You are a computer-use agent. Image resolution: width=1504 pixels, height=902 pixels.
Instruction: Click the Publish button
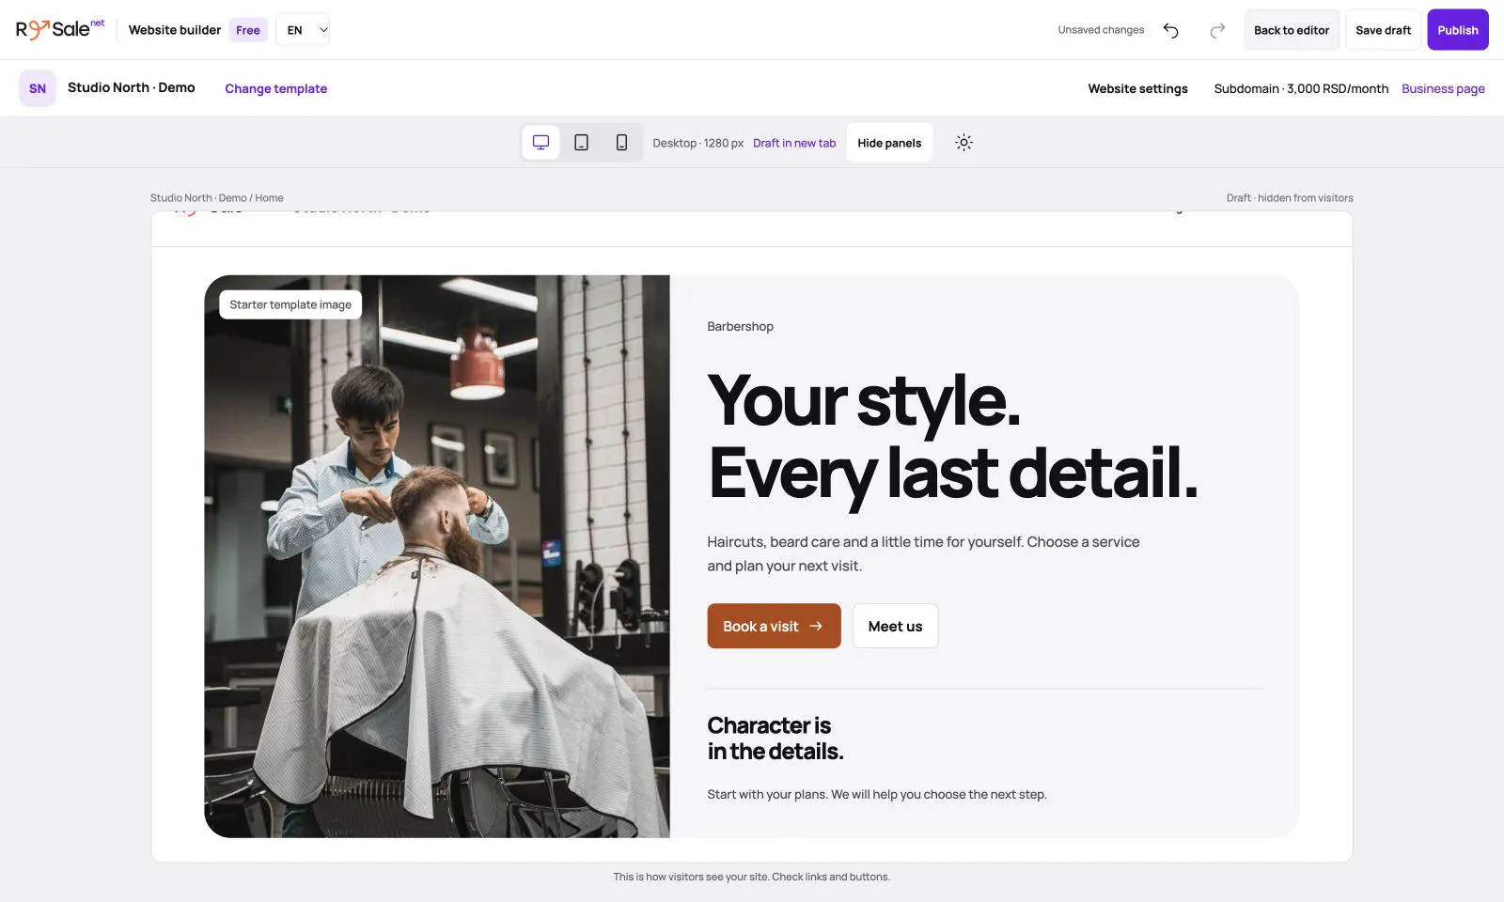click(1458, 30)
